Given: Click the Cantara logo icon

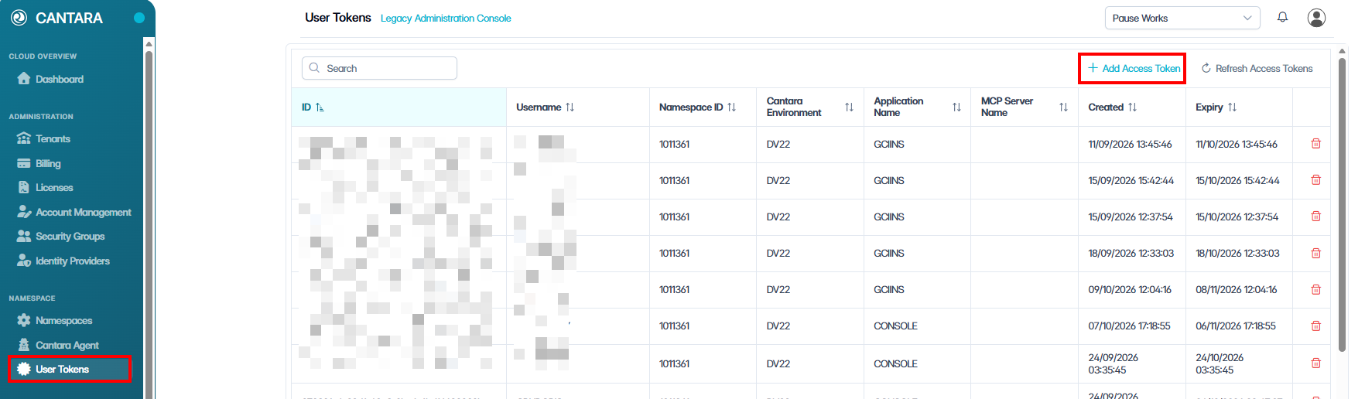Looking at the screenshot, I should pyautogui.click(x=19, y=18).
